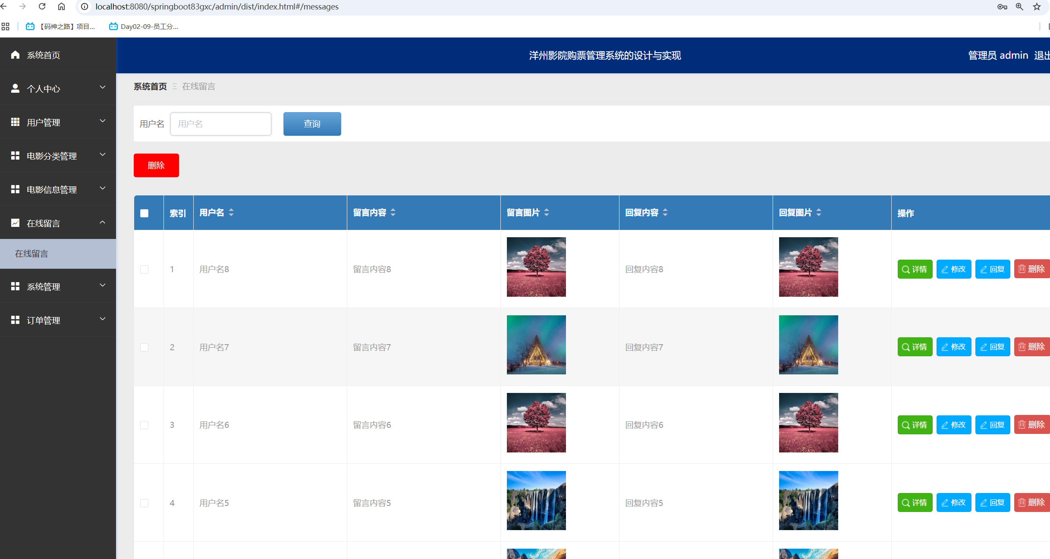Open the 用户管理 menu label
This screenshot has width=1050, height=559.
[x=44, y=122]
